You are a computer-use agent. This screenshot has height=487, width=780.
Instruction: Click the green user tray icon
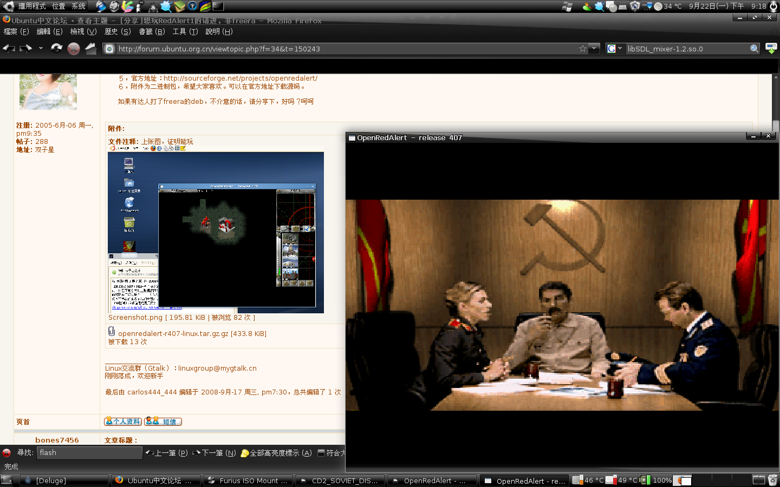[x=587, y=6]
